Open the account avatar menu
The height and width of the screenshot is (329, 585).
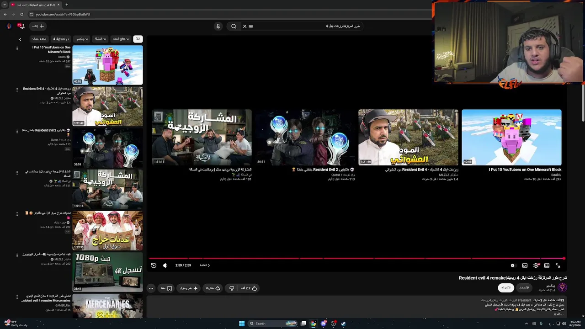pos(9,26)
